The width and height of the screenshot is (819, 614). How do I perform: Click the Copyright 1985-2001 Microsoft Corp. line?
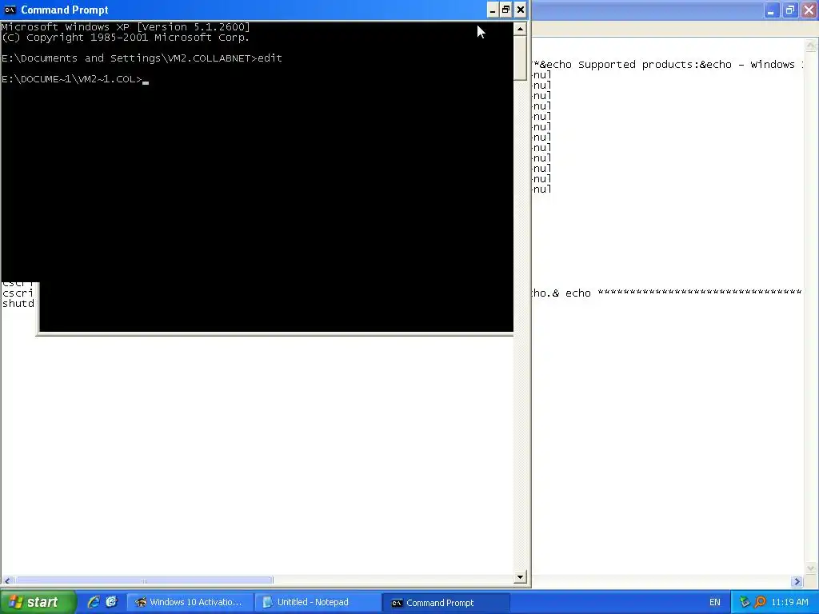click(x=126, y=38)
